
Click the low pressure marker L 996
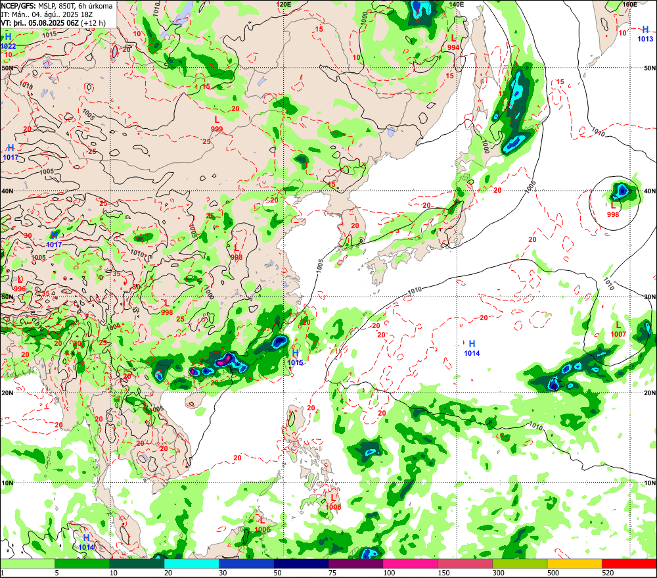(20, 284)
